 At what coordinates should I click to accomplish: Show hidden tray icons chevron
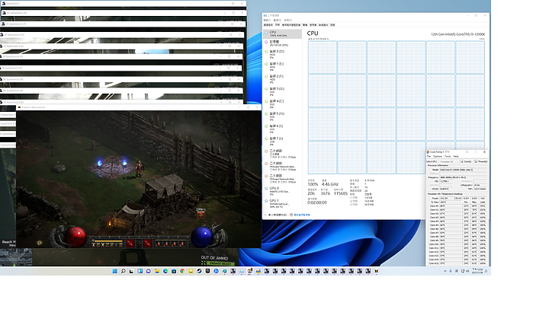tap(445, 271)
